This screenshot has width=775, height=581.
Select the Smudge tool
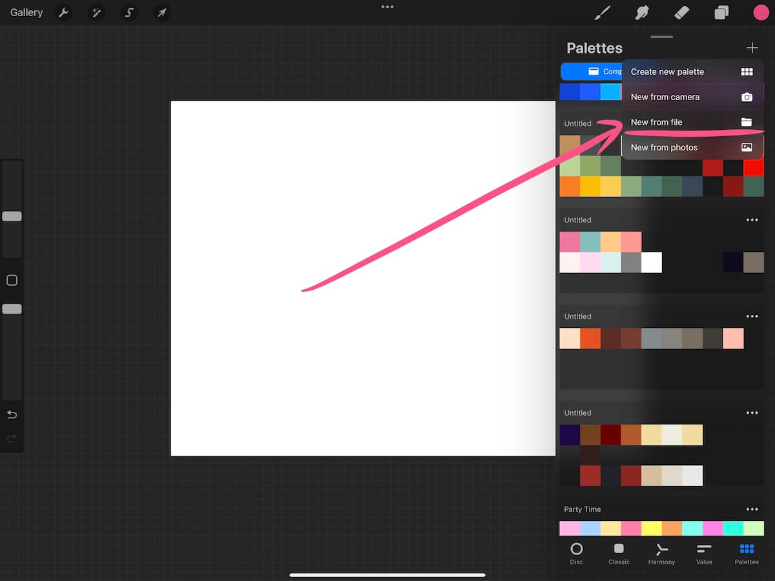(x=641, y=12)
